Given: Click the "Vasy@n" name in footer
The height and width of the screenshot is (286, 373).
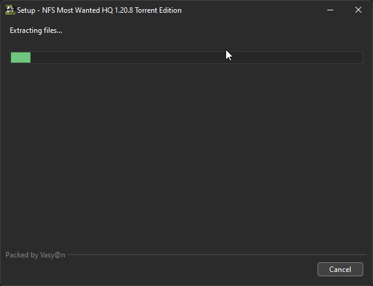Looking at the screenshot, I should point(52,255).
